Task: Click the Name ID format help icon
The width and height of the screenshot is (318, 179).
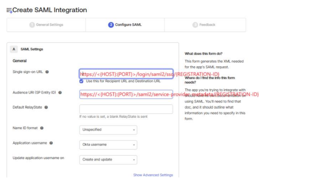Action: 42,128
